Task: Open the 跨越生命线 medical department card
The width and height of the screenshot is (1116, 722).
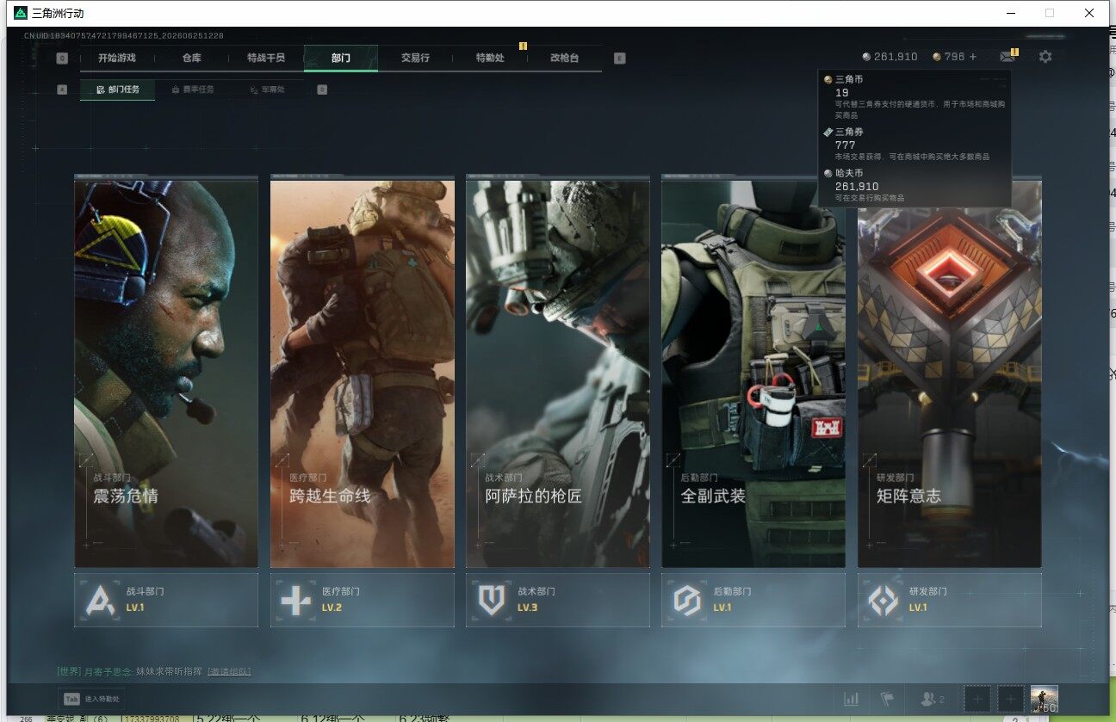Action: (363, 373)
